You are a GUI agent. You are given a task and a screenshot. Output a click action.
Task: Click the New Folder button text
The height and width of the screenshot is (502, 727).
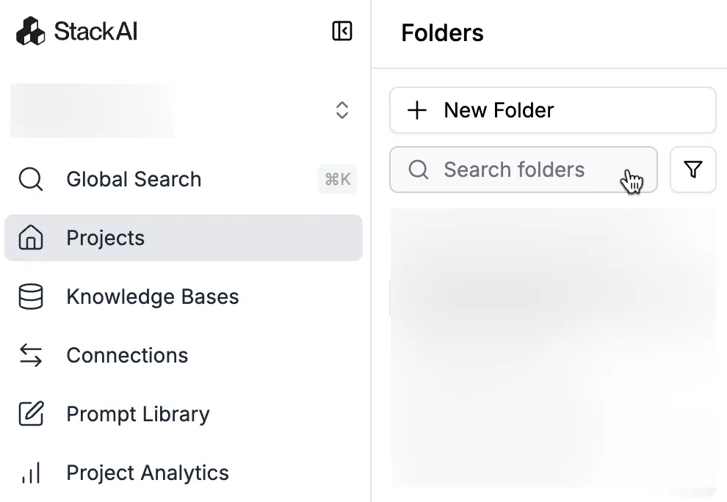(499, 110)
